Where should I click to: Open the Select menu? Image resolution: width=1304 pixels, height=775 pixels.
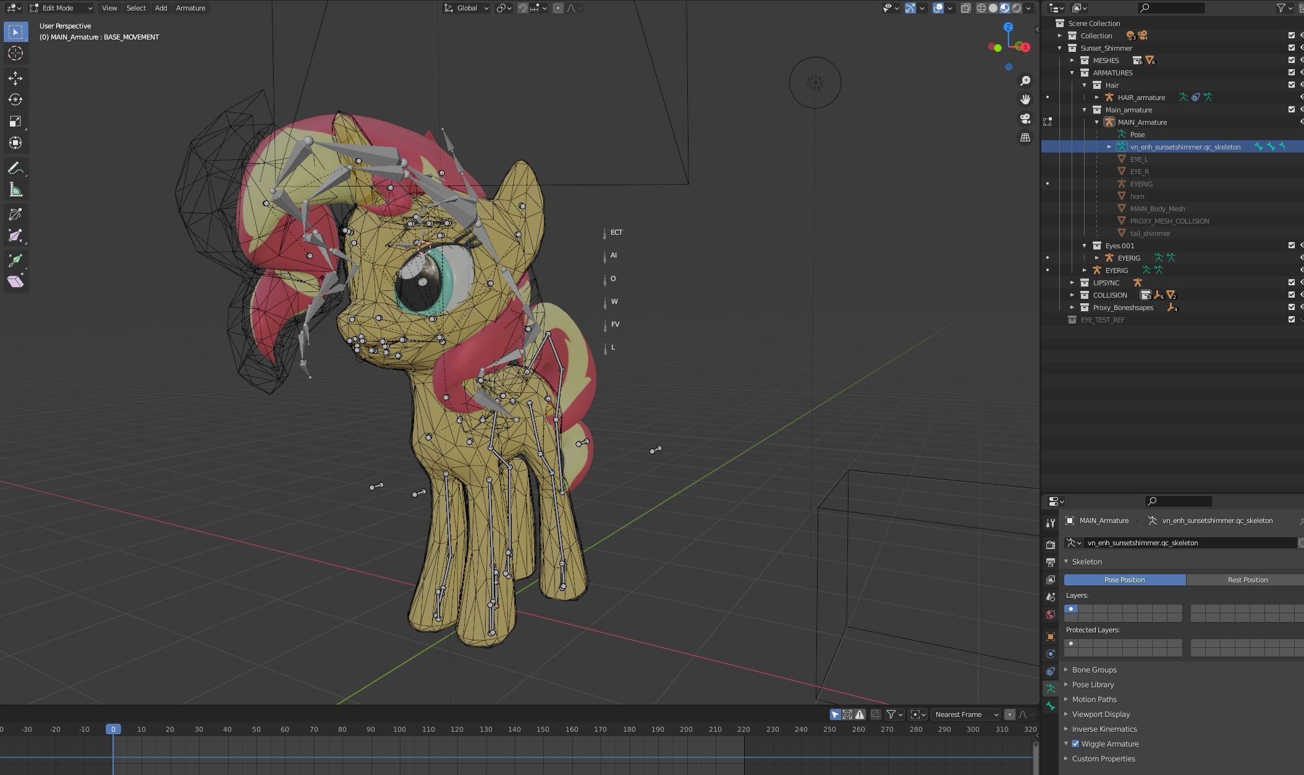tap(136, 8)
